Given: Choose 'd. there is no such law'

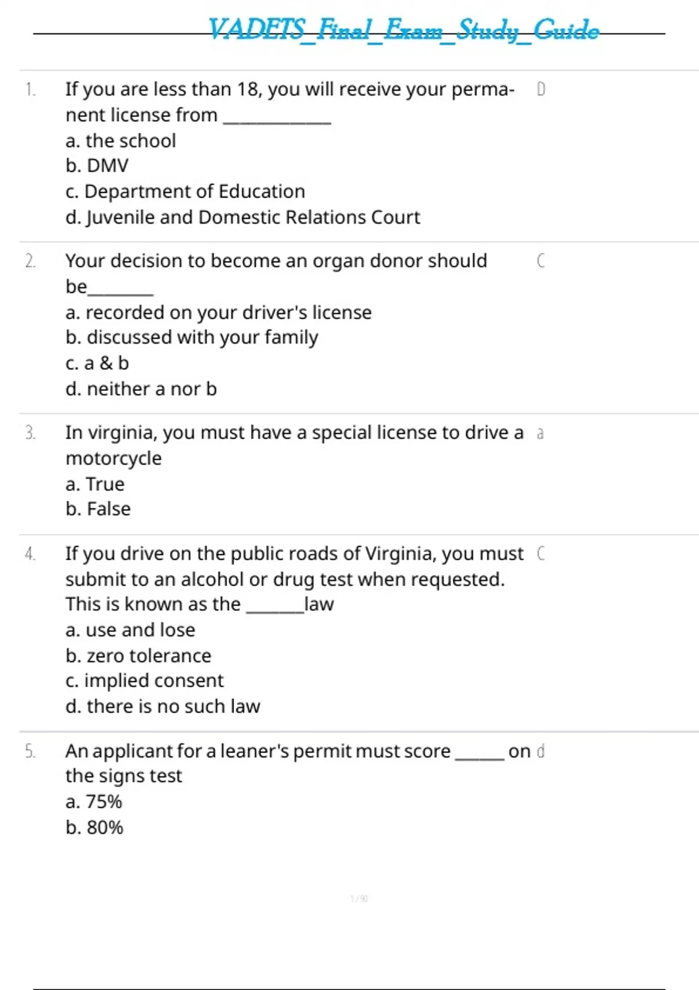Looking at the screenshot, I should point(163,706).
